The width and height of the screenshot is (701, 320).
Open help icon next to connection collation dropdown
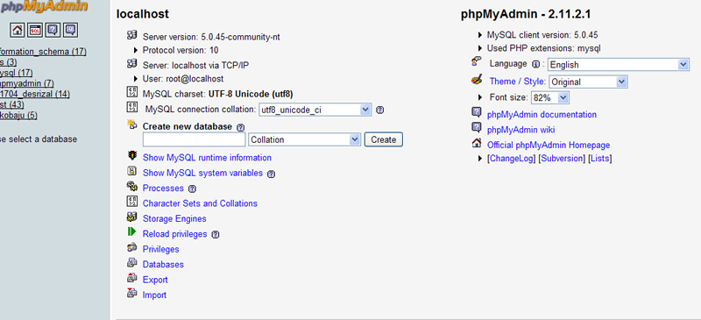379,110
